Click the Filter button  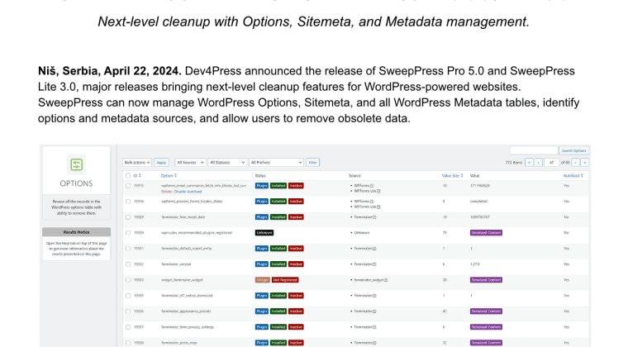(313, 163)
